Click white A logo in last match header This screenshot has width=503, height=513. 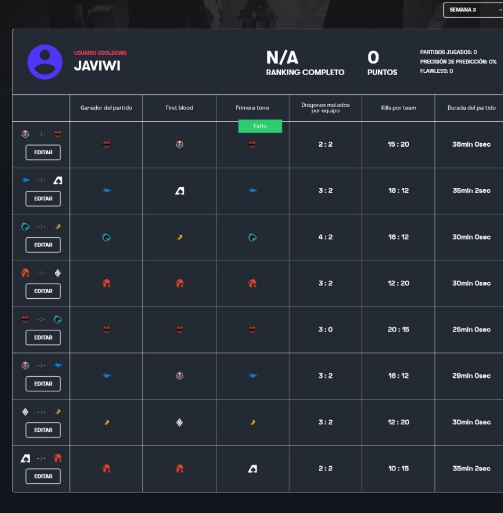25,458
